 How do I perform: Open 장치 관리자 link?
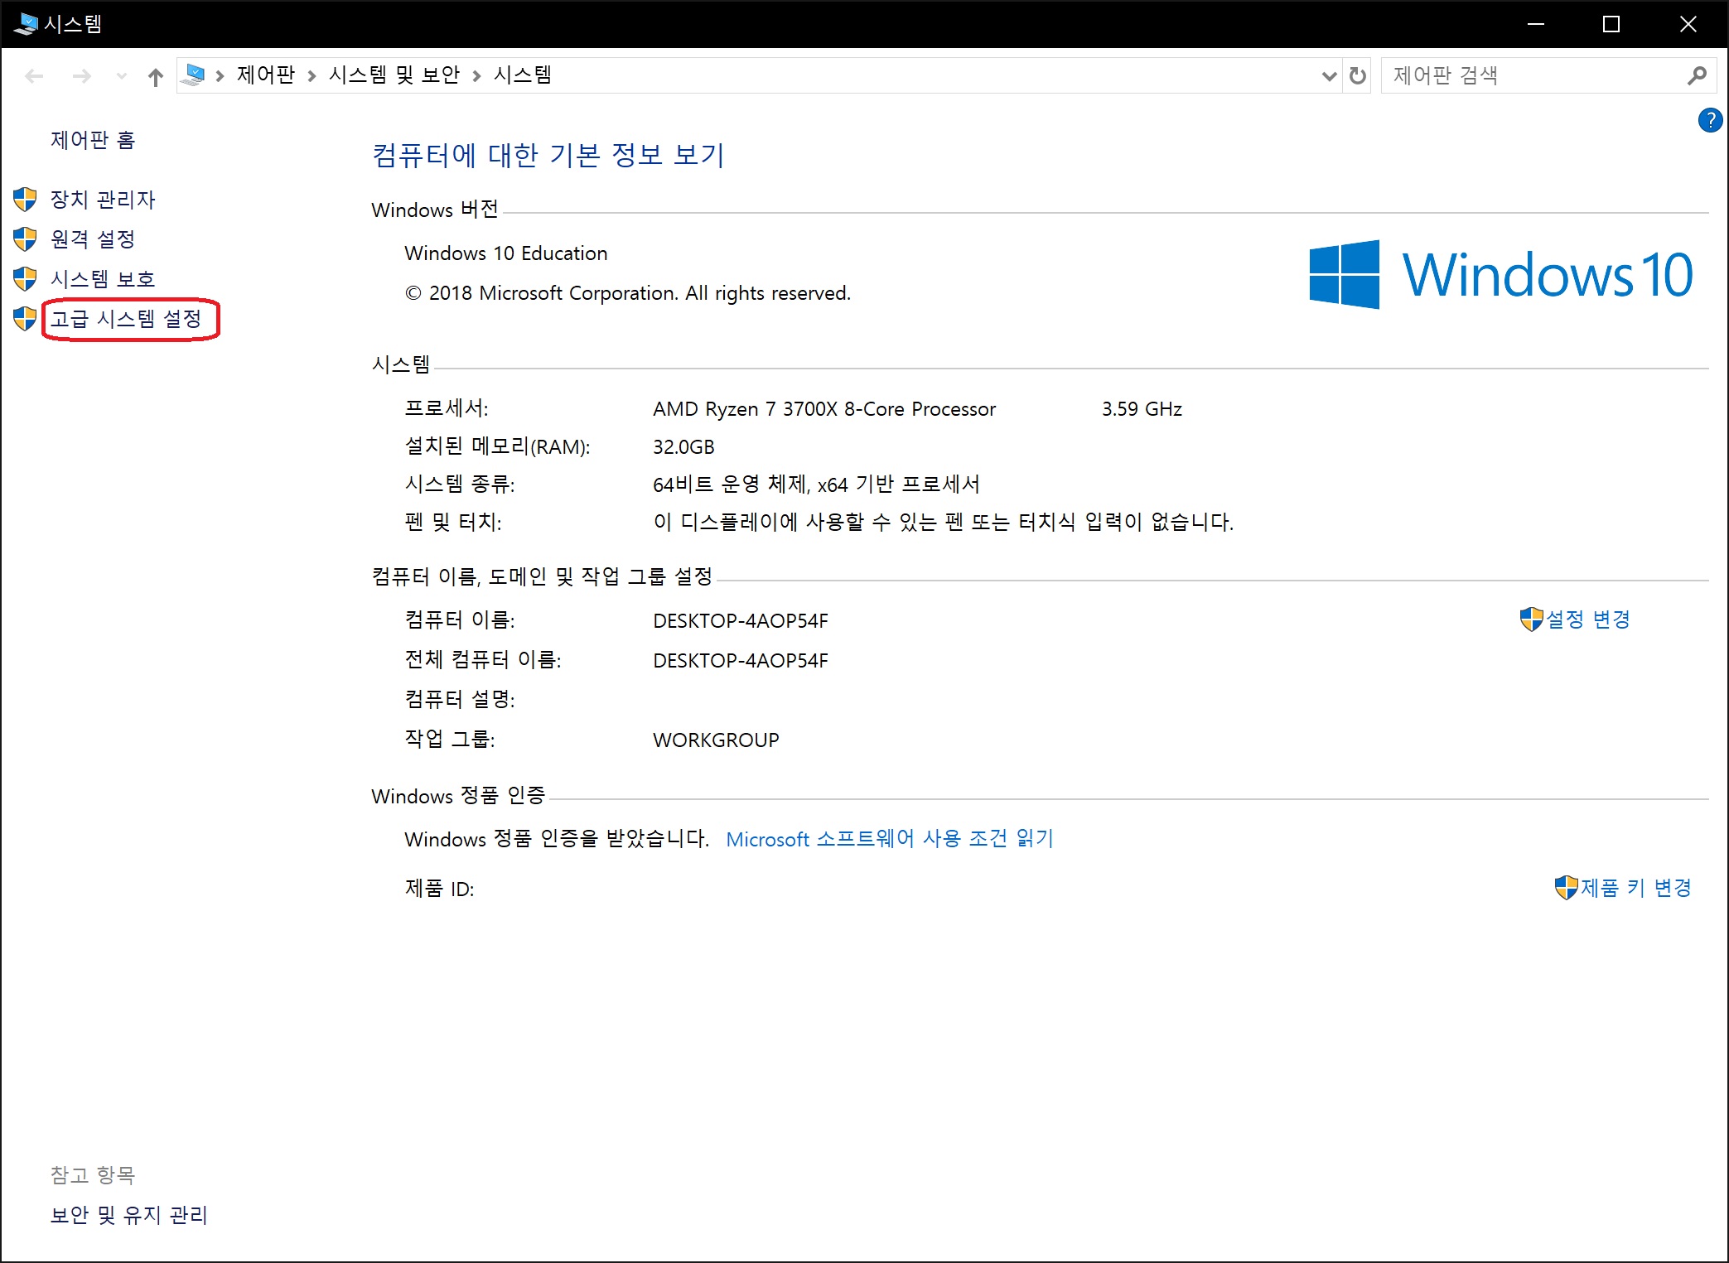pos(103,200)
